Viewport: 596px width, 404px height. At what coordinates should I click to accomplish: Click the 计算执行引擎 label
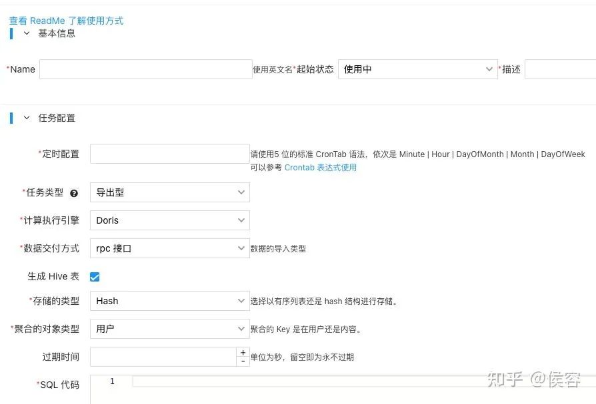click(x=51, y=220)
